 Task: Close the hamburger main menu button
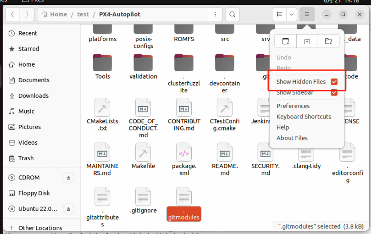[x=307, y=14]
